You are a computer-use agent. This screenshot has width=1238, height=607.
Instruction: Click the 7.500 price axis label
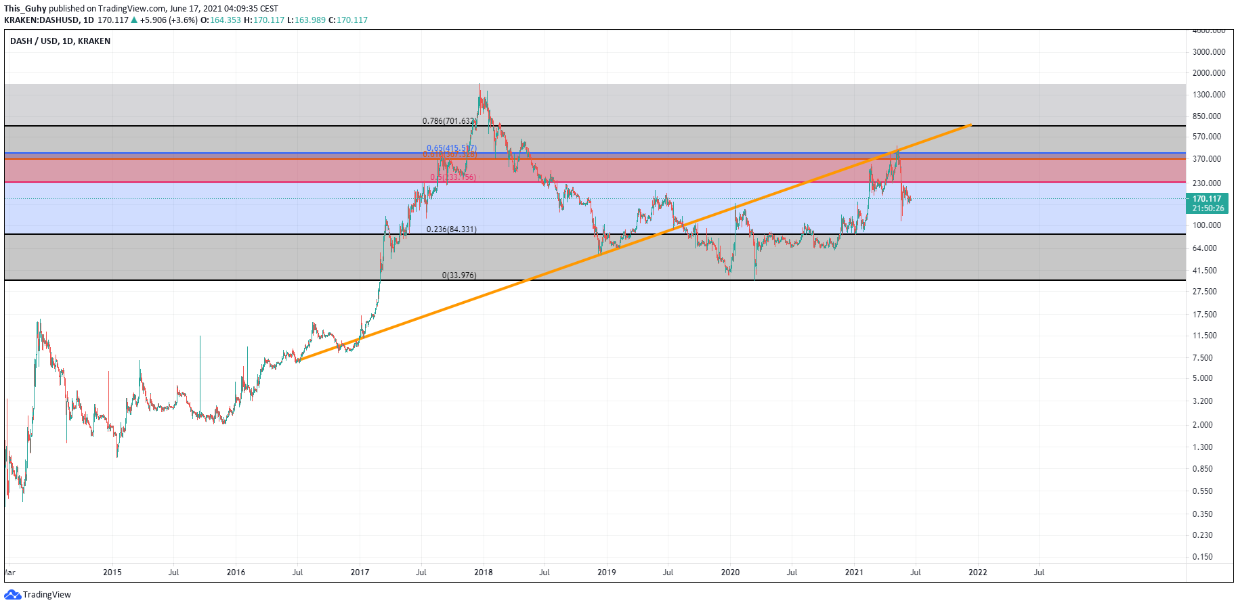pyautogui.click(x=1203, y=358)
